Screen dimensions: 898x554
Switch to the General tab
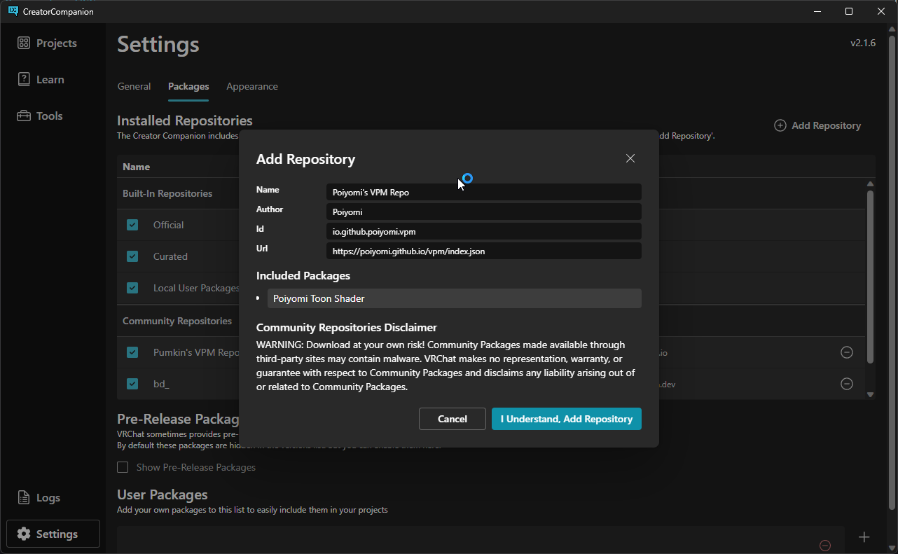coord(134,86)
